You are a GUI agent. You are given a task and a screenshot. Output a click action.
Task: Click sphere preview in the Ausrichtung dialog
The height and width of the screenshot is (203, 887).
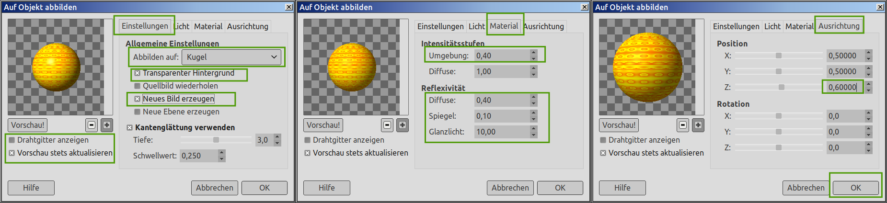coord(648,67)
